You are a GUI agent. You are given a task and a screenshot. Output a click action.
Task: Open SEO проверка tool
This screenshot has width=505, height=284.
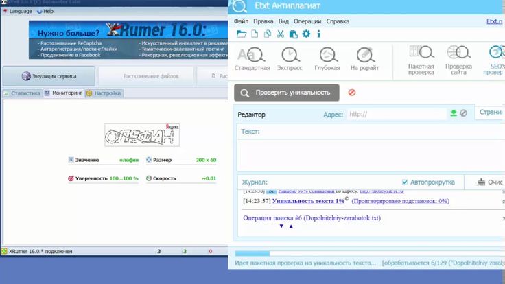click(495, 60)
